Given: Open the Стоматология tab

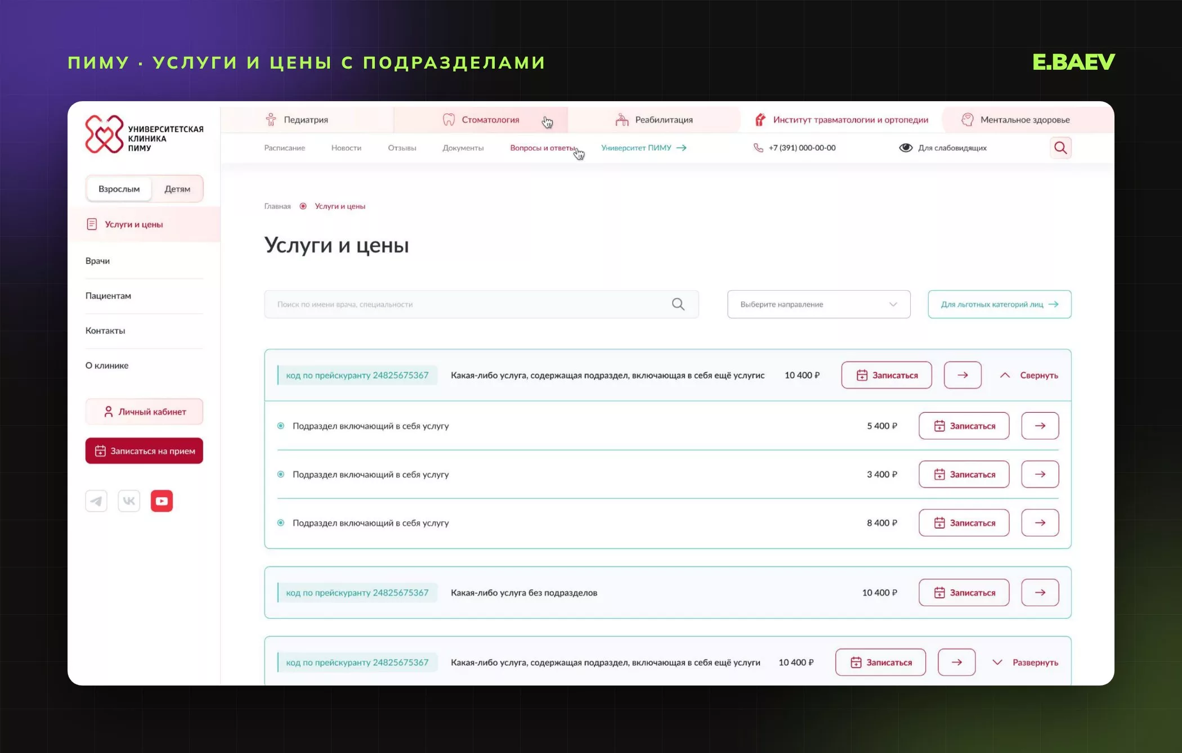Looking at the screenshot, I should (x=481, y=119).
